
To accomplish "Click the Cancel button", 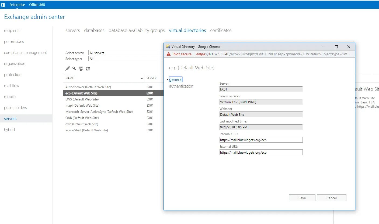I will coord(332,198).
